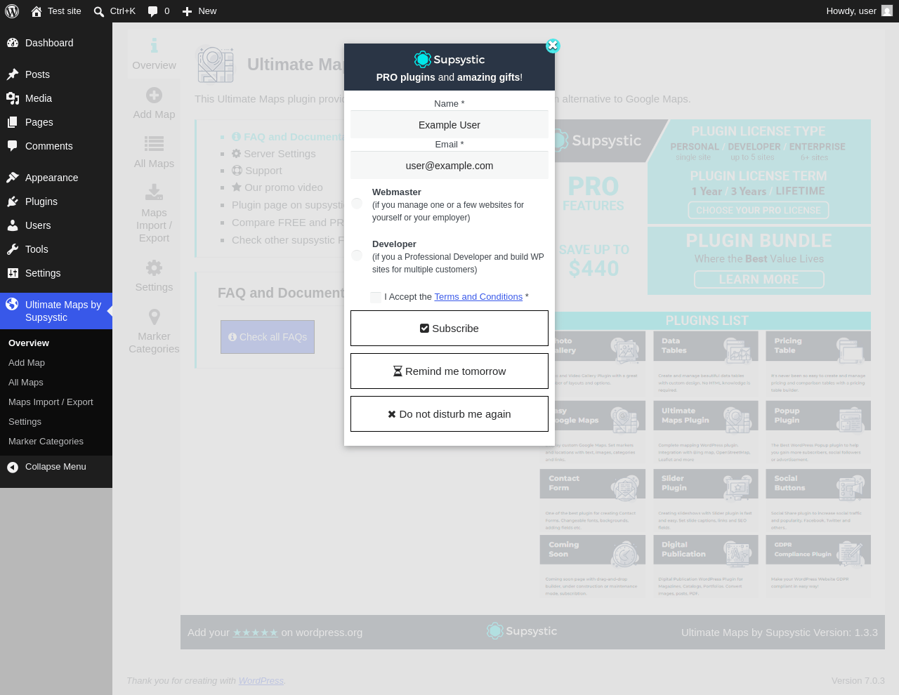Click the LEARN MORE bundle button
Screen dimensions: 899x695
[x=759, y=279]
